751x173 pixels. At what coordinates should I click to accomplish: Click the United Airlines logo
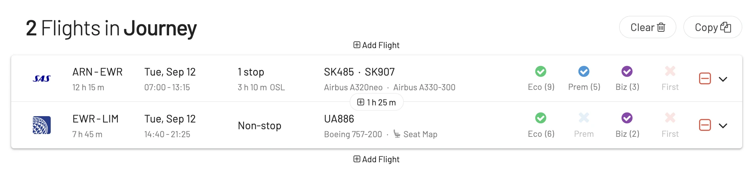point(42,125)
